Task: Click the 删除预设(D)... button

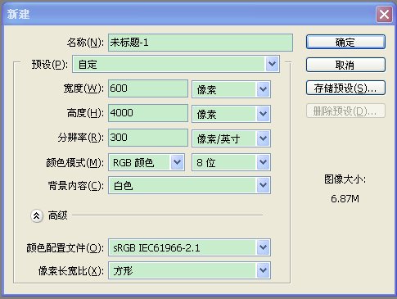Action: coord(345,111)
